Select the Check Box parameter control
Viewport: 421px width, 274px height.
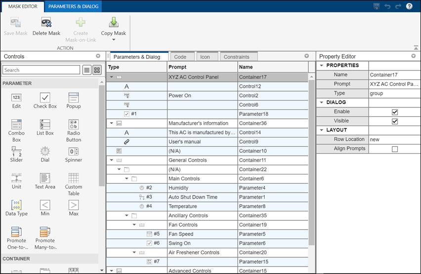45,98
